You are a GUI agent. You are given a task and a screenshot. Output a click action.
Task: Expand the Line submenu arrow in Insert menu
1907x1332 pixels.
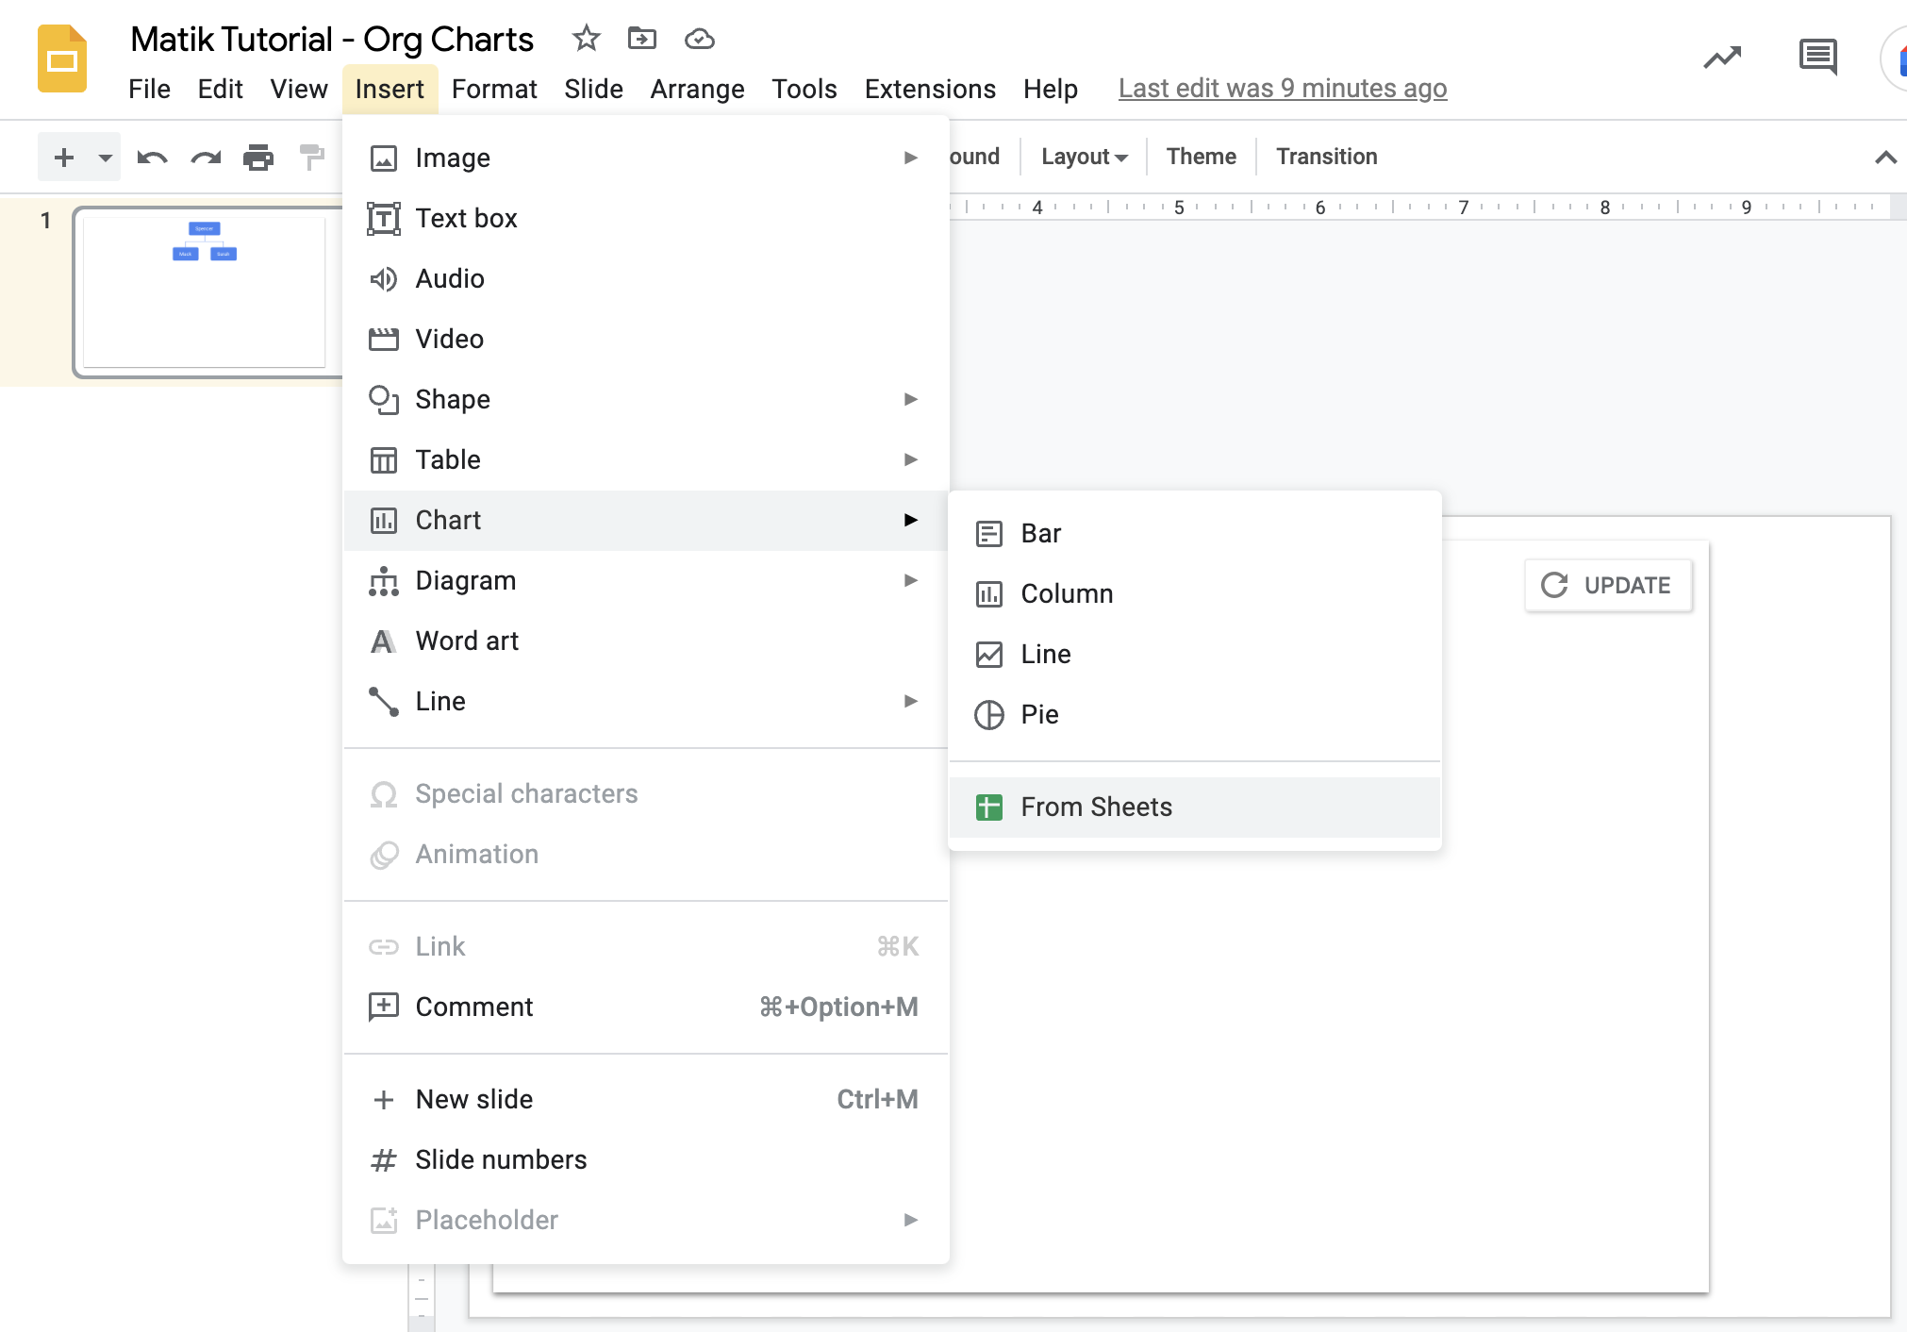(910, 701)
